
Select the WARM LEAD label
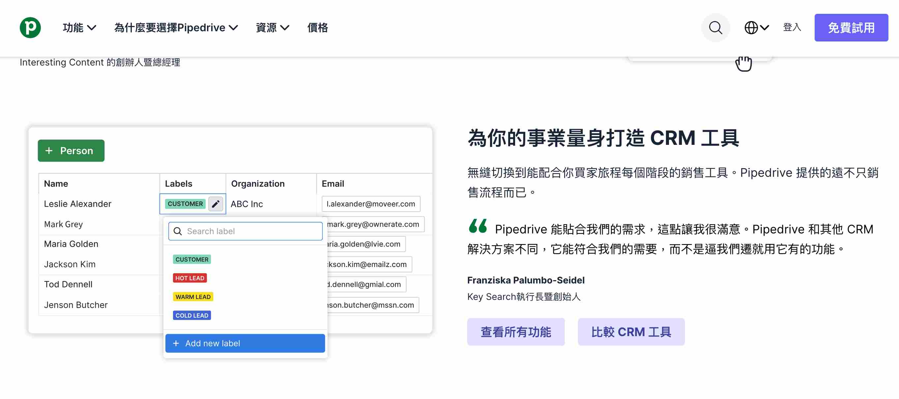tap(193, 297)
